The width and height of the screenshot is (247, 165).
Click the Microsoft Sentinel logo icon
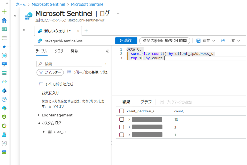(29, 16)
